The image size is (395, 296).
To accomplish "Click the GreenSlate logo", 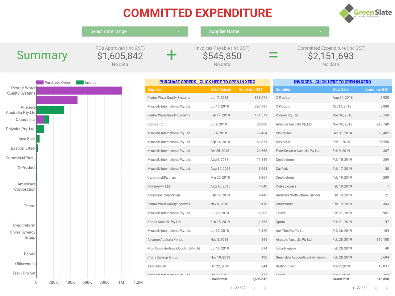I will 365,13.
